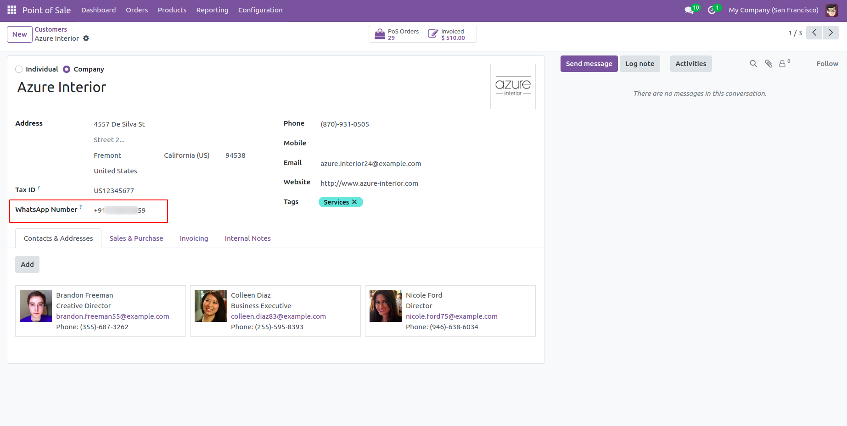Go back via Customers breadcrumb
847x426 pixels.
tap(51, 29)
